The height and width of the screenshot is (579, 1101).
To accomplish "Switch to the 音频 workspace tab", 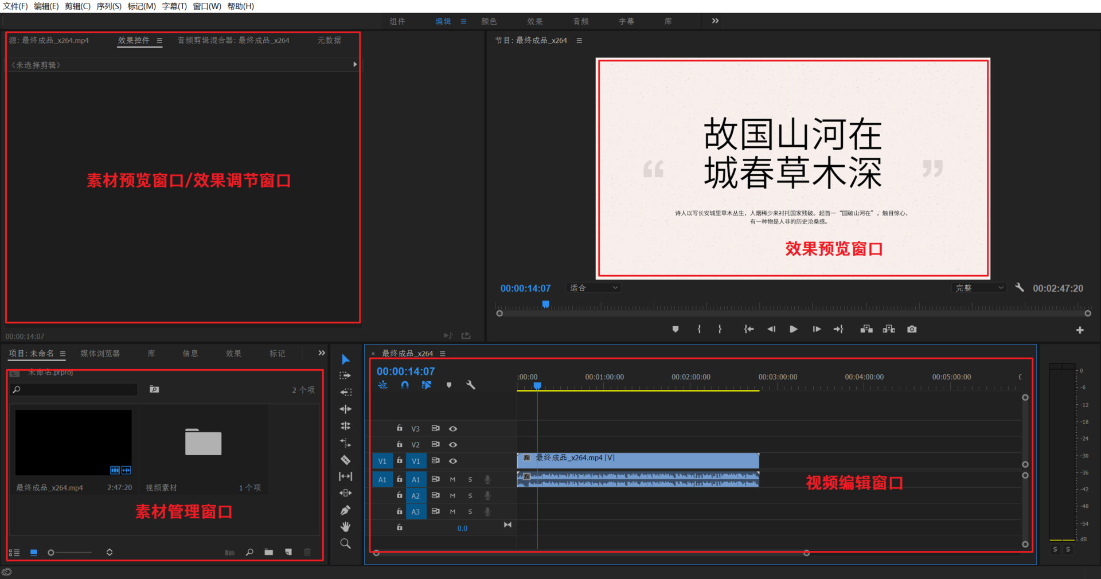I will coord(581,21).
